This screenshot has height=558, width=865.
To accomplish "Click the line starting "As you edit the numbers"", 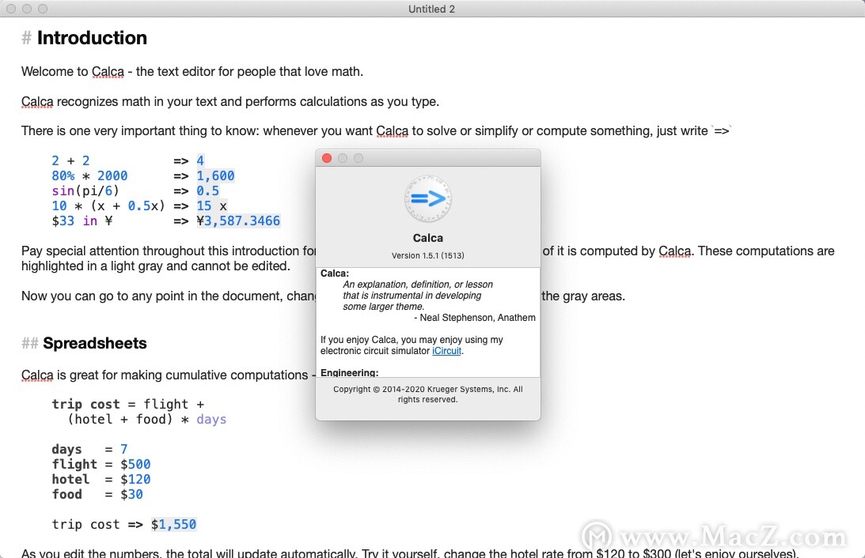I will (410, 553).
